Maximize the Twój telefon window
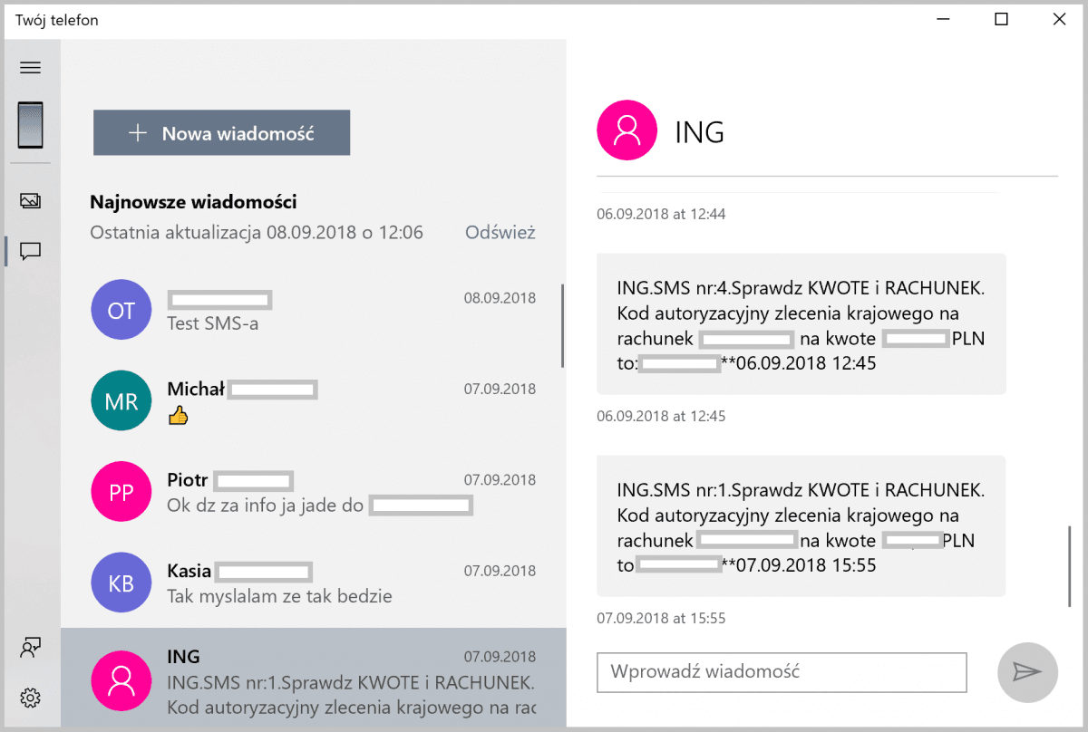This screenshot has height=732, width=1088. click(1001, 20)
